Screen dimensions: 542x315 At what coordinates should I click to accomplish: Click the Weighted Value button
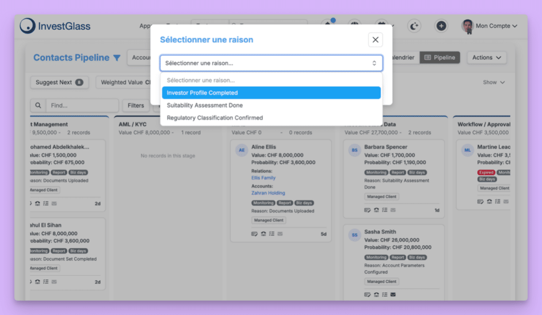(123, 82)
